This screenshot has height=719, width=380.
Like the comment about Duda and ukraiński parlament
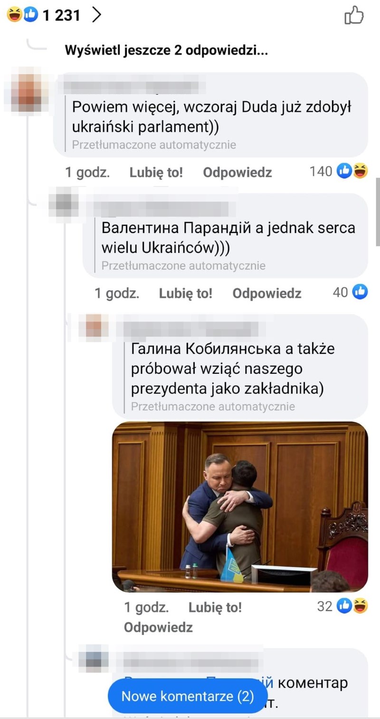156,172
